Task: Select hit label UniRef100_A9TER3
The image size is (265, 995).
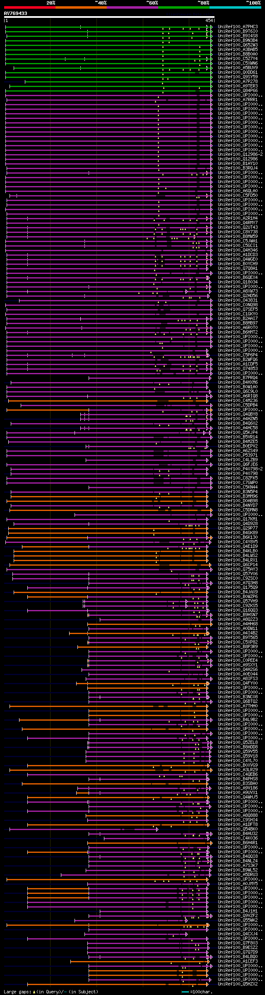Action: [x=238, y=86]
